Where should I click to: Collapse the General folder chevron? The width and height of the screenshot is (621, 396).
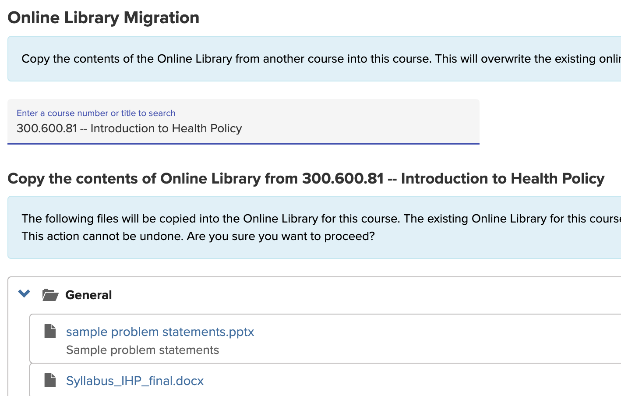24,293
